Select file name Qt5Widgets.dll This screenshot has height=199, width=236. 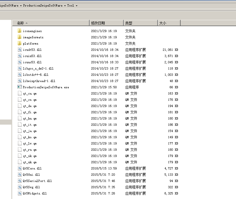point(35,193)
